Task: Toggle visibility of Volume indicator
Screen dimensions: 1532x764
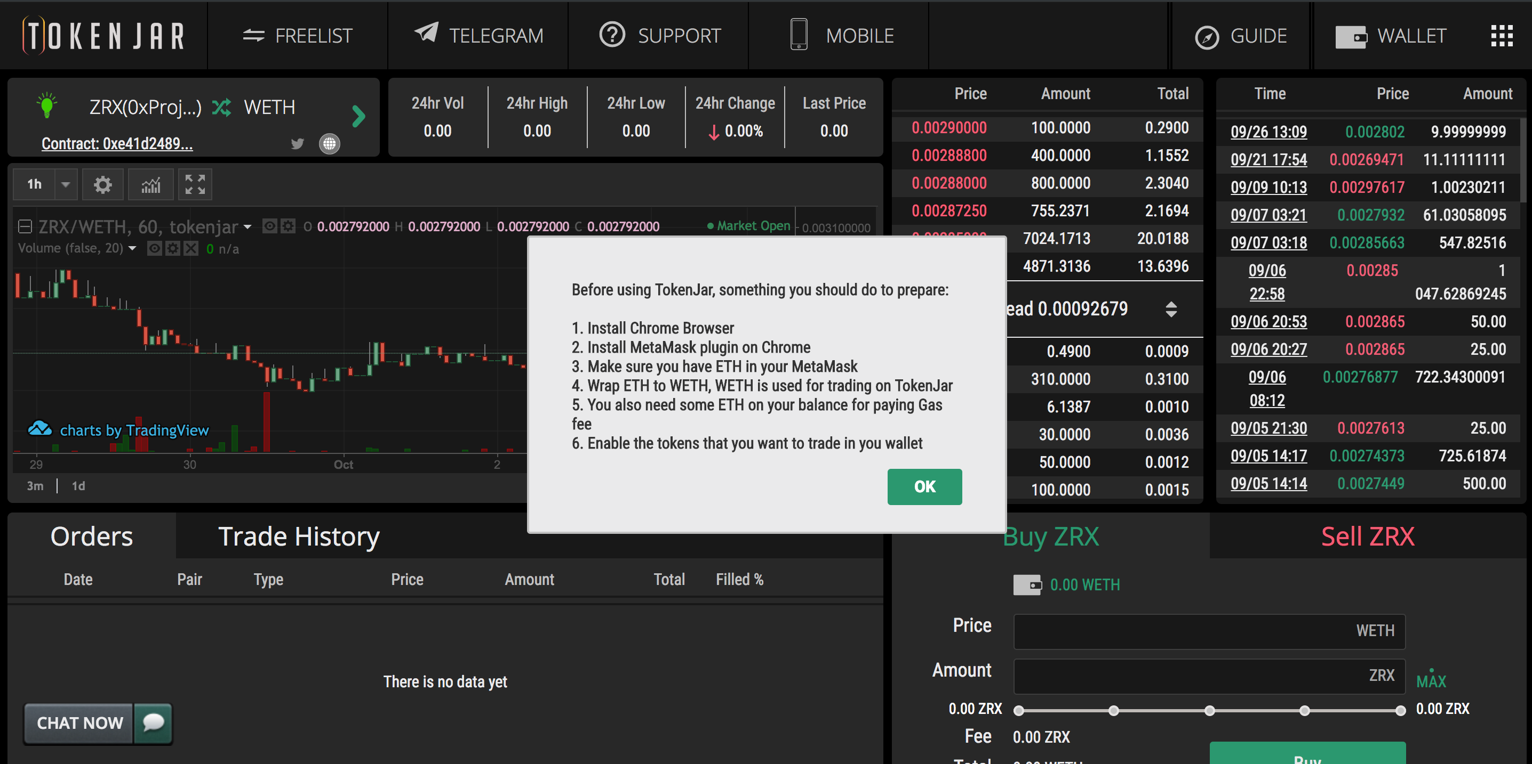Action: [155, 248]
